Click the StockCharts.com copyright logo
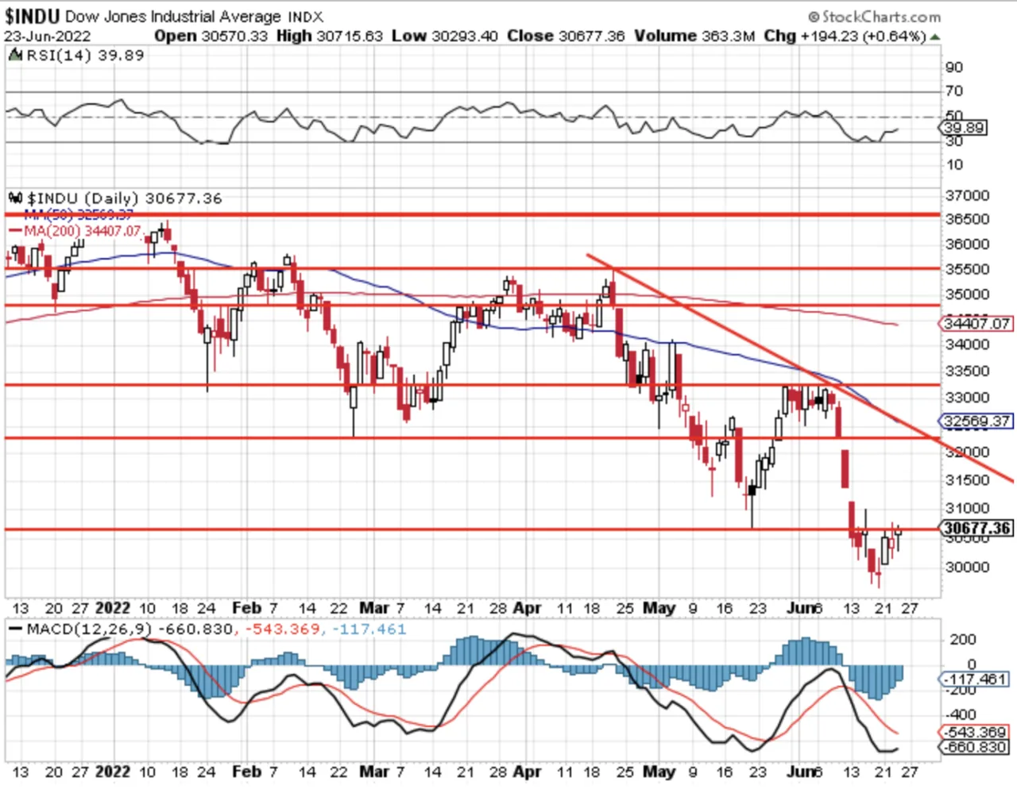This screenshot has width=1017, height=789. (x=874, y=16)
